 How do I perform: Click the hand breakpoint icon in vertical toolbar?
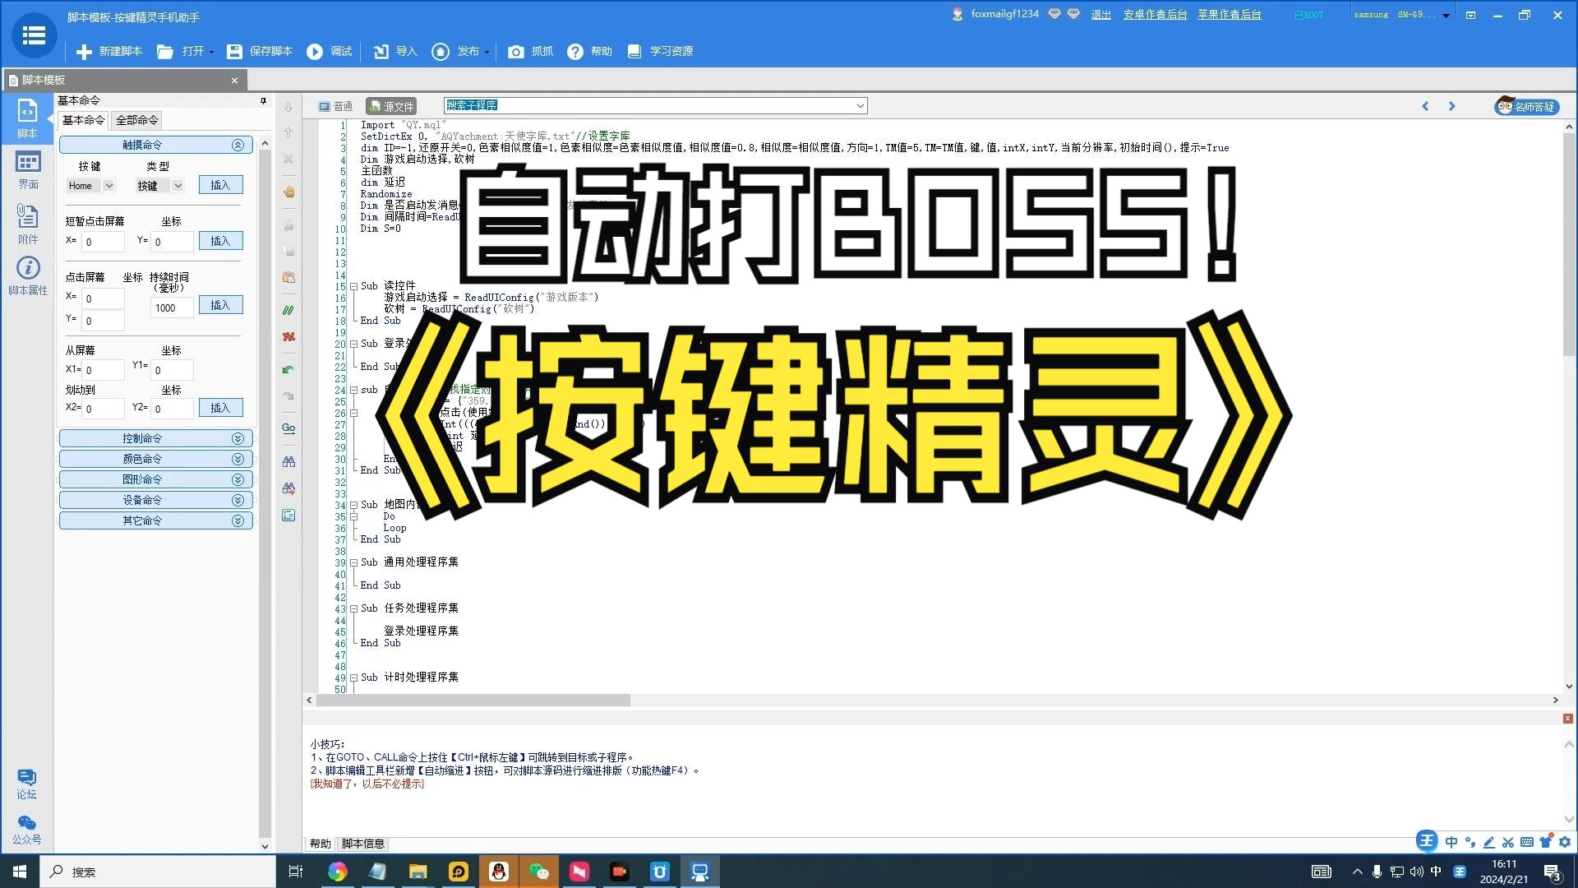(x=288, y=192)
